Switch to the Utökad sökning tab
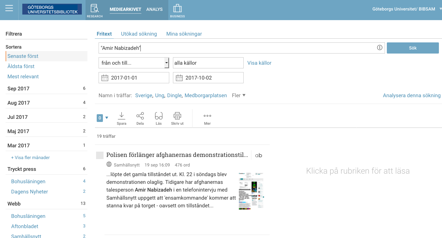This screenshot has height=238, width=442. pos(139,34)
